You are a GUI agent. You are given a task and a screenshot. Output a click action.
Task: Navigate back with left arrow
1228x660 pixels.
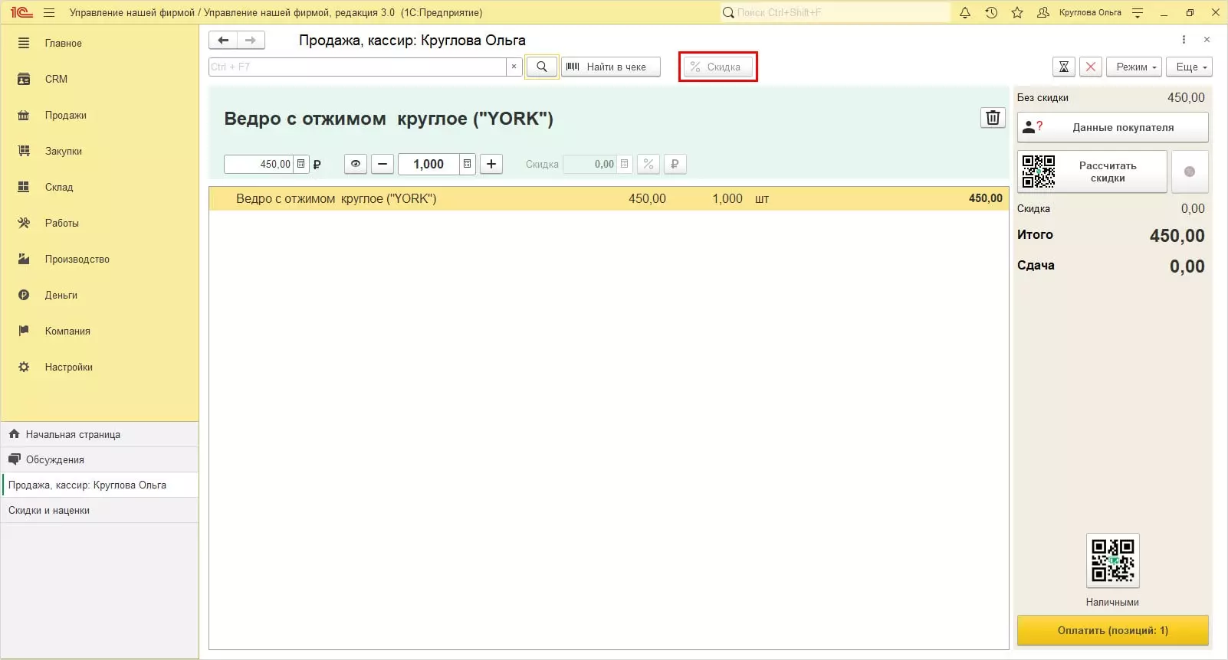(x=223, y=40)
